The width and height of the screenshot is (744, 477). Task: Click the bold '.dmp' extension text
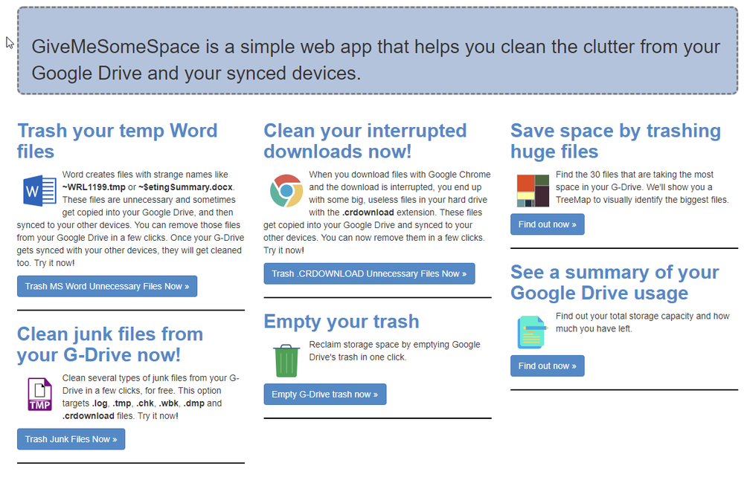(194, 403)
